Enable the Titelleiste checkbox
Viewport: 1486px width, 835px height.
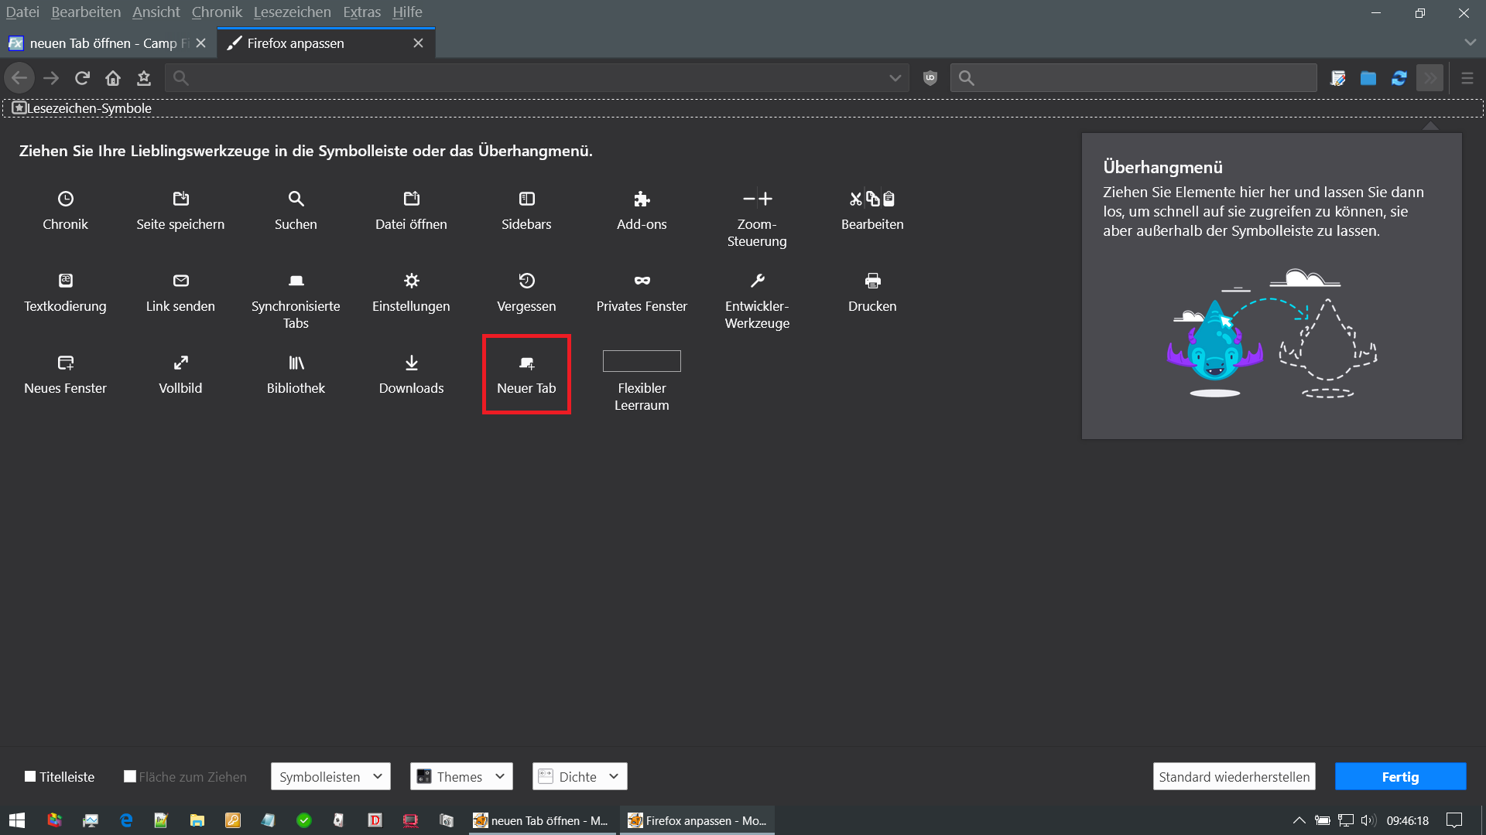(x=30, y=776)
